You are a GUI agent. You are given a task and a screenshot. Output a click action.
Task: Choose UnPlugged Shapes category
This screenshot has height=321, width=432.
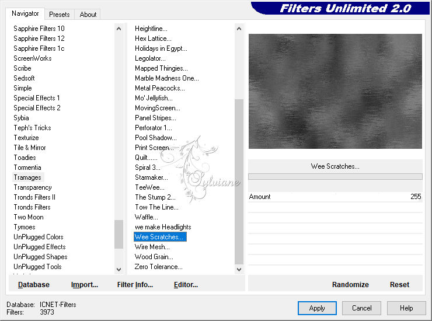point(40,257)
